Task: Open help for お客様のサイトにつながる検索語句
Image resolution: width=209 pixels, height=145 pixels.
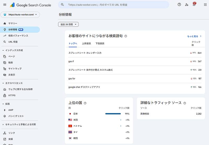Action: [x=126, y=36]
